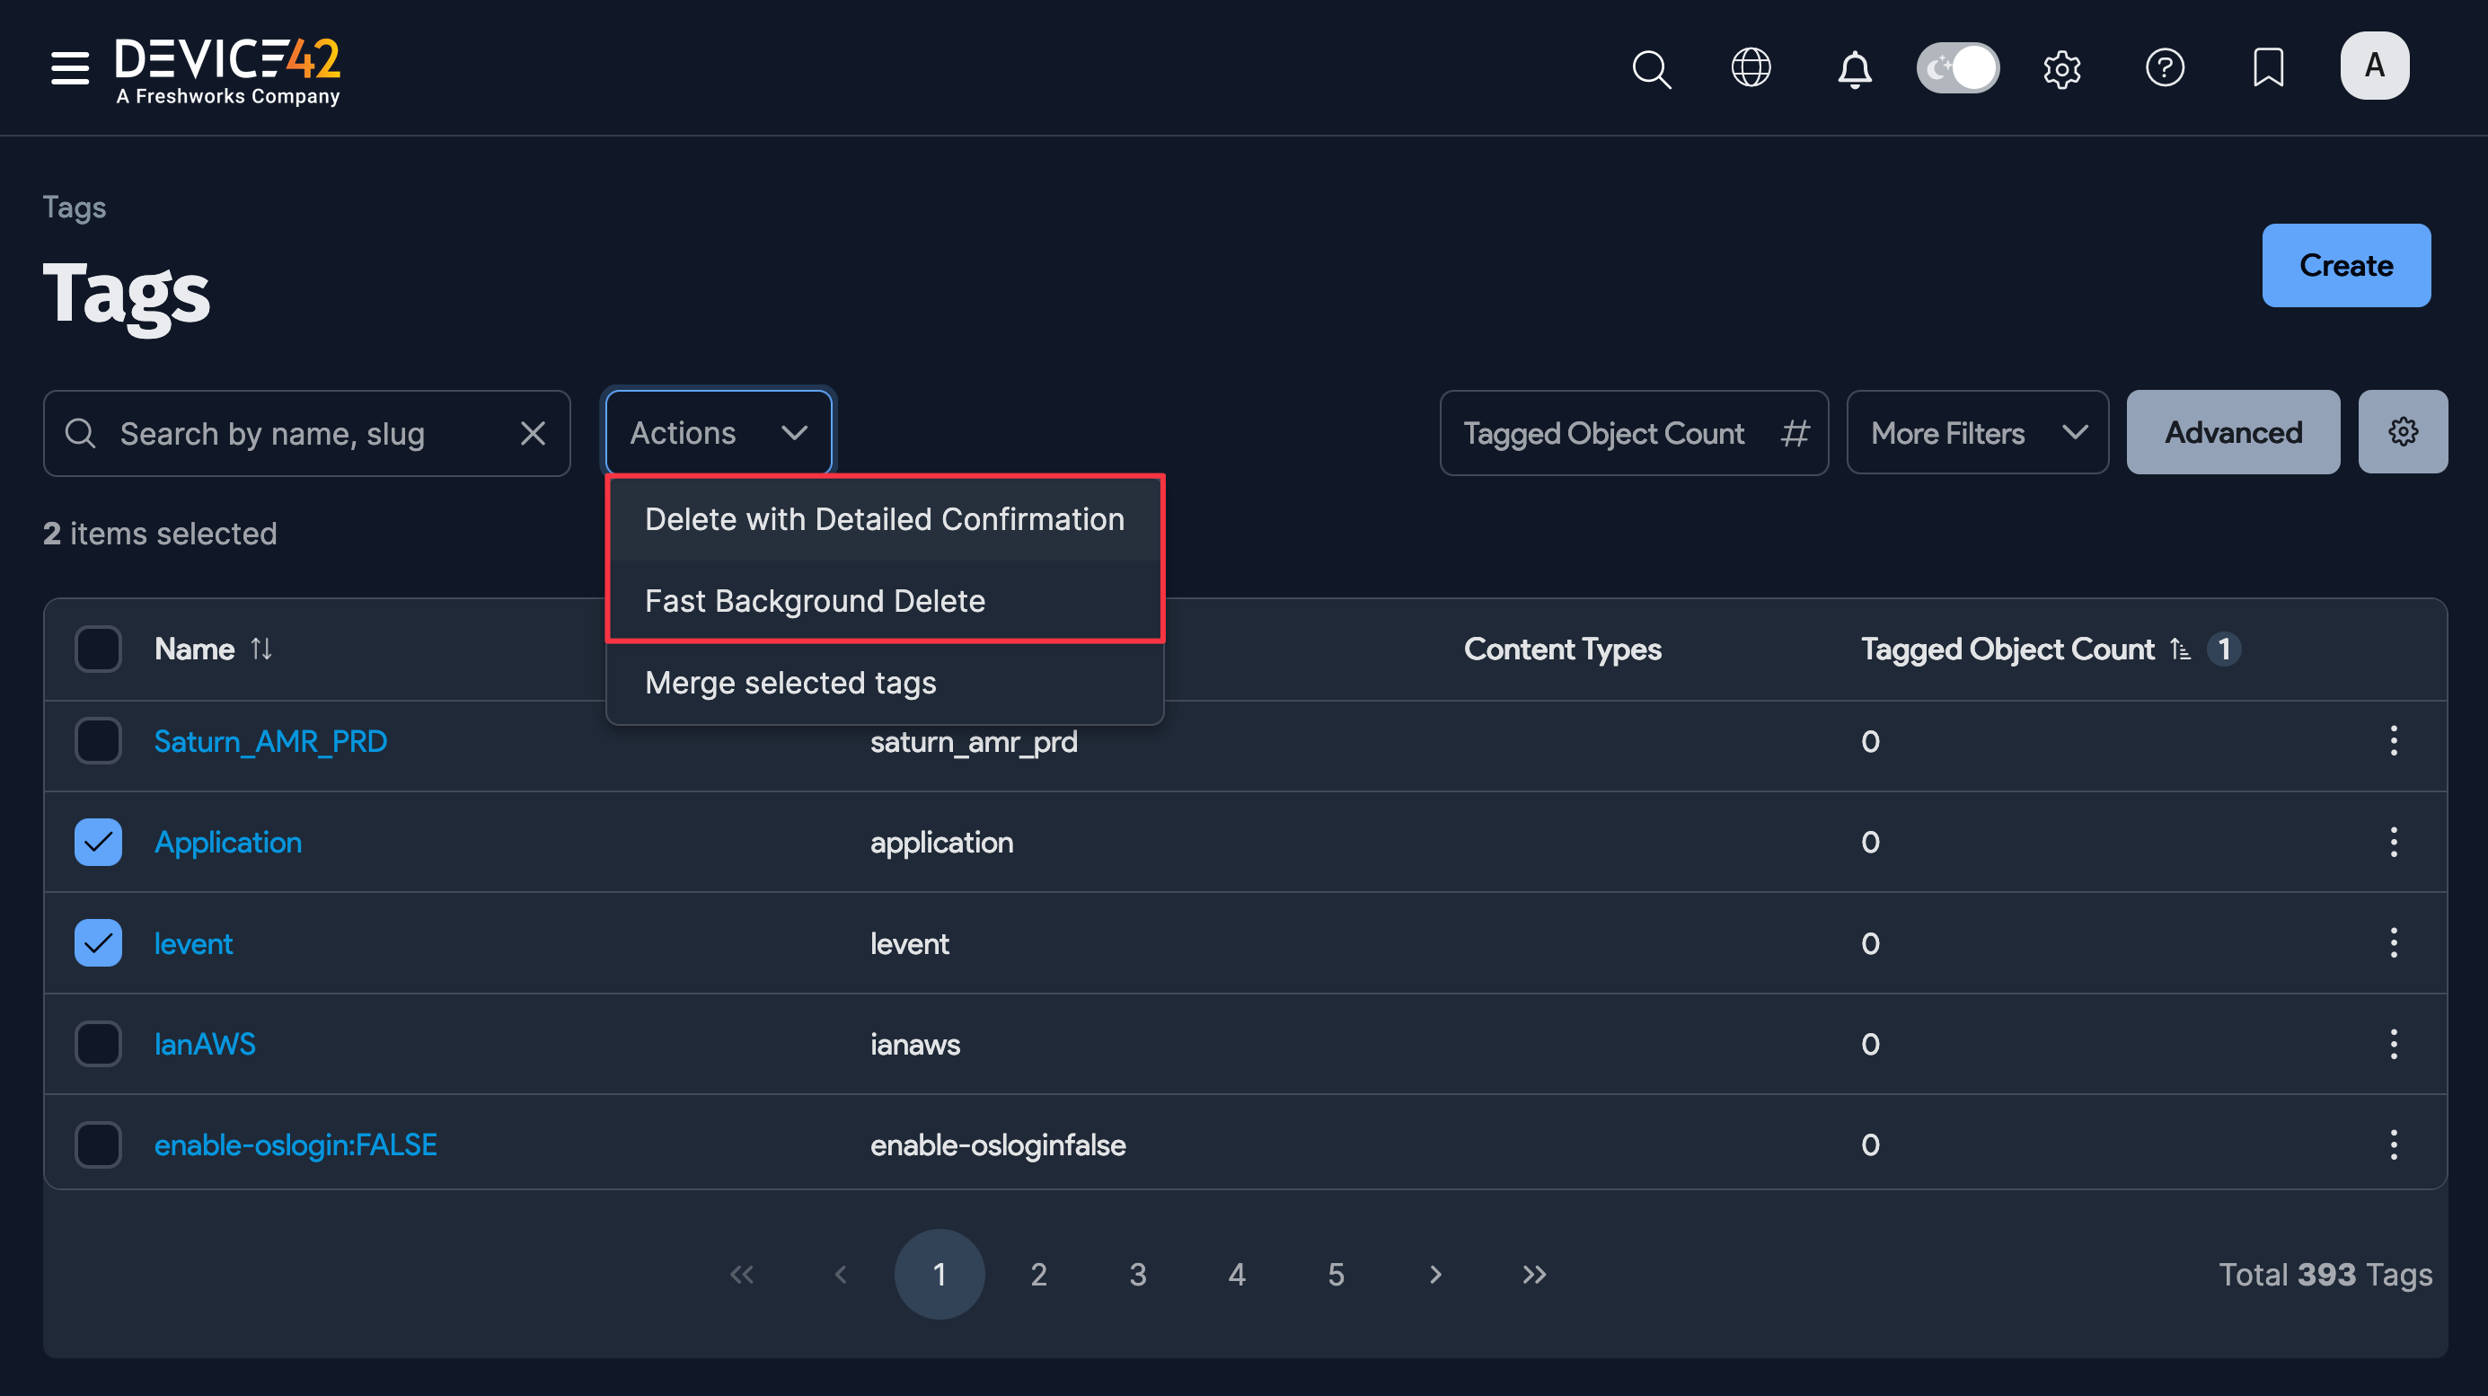Toggle the dark mode switch

1957,67
